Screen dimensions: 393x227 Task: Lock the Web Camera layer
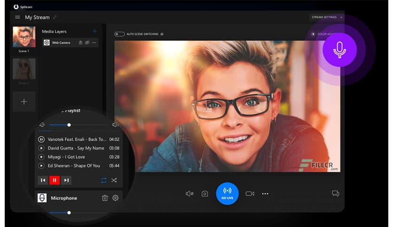pyautogui.click(x=80, y=43)
